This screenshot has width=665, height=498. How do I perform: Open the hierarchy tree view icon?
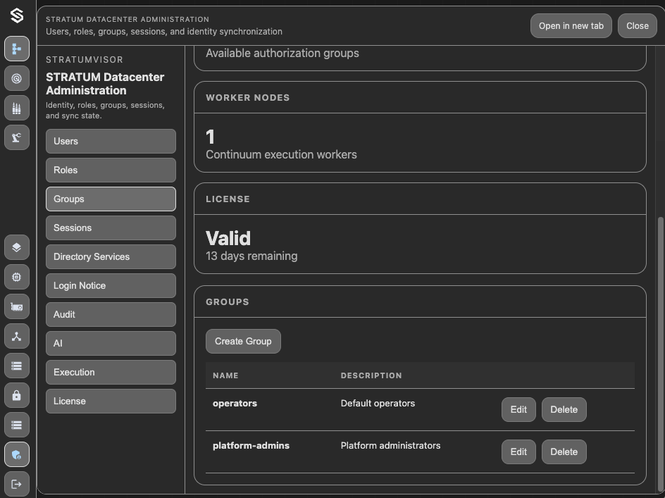[x=17, y=49]
